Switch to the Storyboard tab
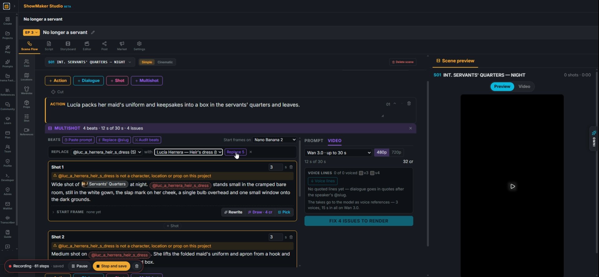Viewport: 599px width, 277px height. click(x=68, y=46)
